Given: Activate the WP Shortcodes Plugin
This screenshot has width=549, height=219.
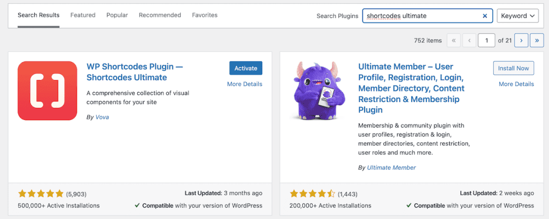Looking at the screenshot, I should [x=246, y=68].
